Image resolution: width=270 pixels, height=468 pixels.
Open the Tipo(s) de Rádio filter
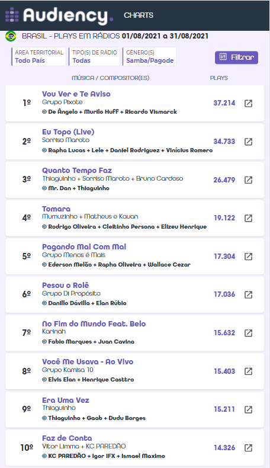tap(94, 56)
